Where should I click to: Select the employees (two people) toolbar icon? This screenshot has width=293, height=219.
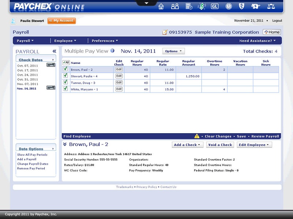tap(175, 6)
